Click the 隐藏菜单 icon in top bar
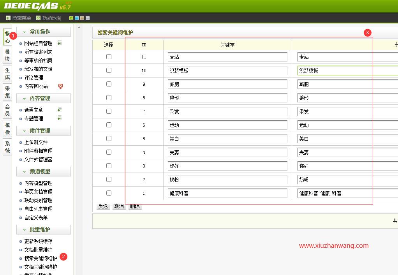The width and height of the screenshot is (398, 275). pos(8,18)
